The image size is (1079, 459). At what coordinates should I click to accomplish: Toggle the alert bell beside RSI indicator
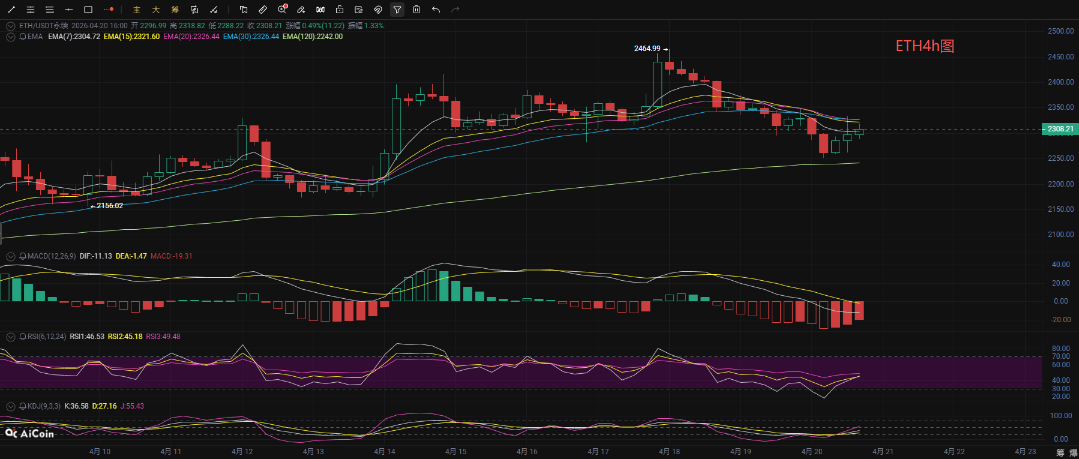pyautogui.click(x=23, y=337)
